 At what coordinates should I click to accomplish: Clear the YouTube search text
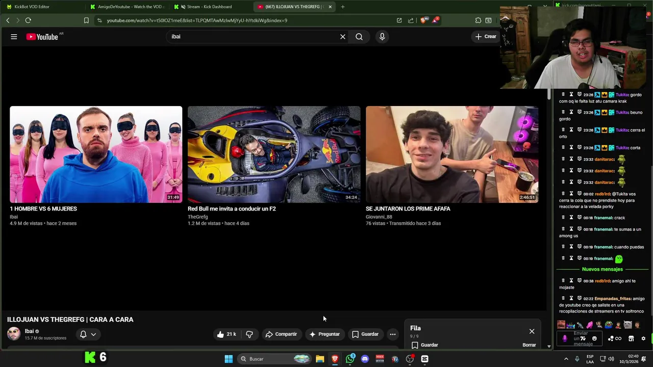click(343, 37)
